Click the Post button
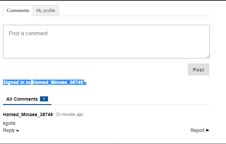This screenshot has width=226, height=144. 198,69
